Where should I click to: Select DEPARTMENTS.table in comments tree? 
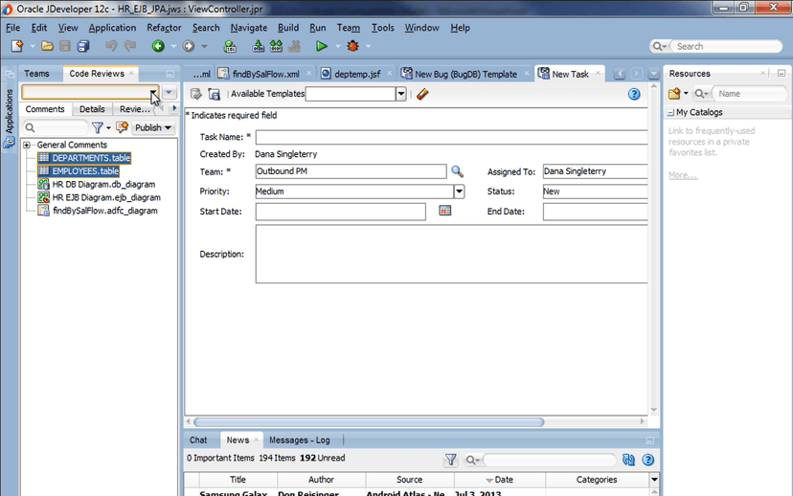(x=91, y=158)
